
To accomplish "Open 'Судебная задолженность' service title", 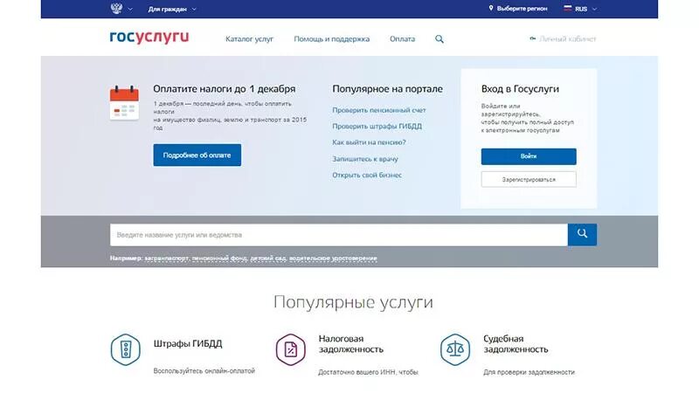I will pyautogui.click(x=516, y=344).
